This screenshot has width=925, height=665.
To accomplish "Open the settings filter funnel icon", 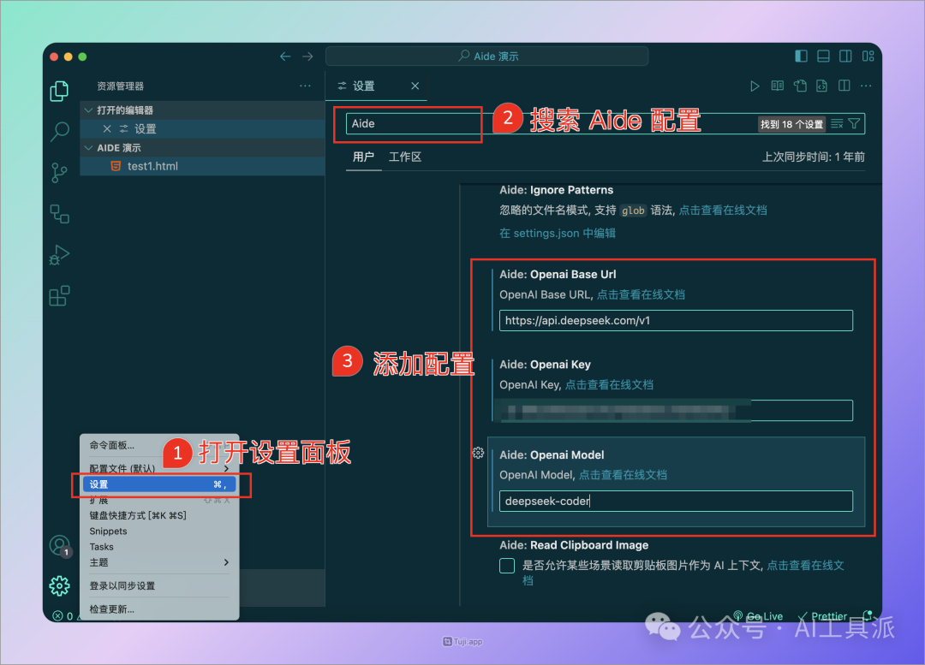I will 854,124.
